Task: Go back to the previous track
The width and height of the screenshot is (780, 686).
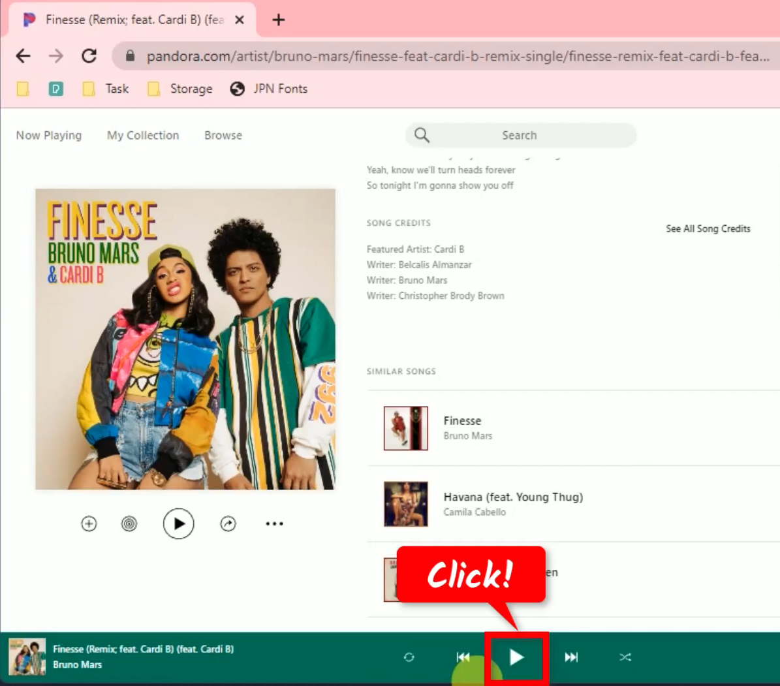Action: click(x=463, y=657)
